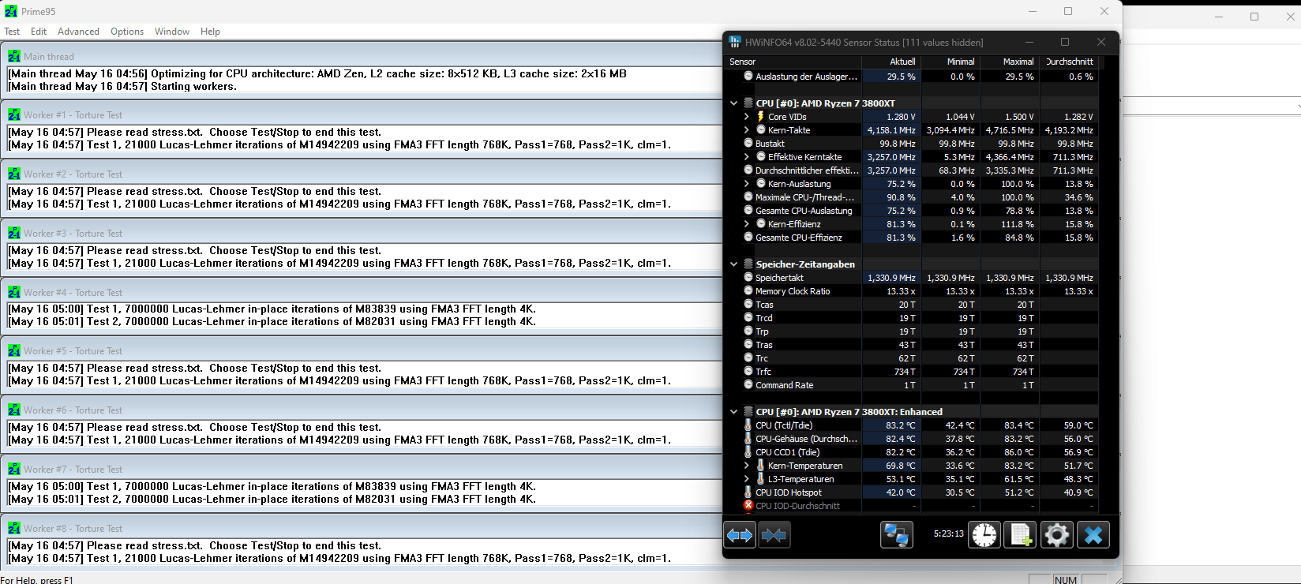Click the red X icon of CPU IOD-Durchschnitt
Image resolution: width=1301 pixels, height=584 pixels.
748,505
